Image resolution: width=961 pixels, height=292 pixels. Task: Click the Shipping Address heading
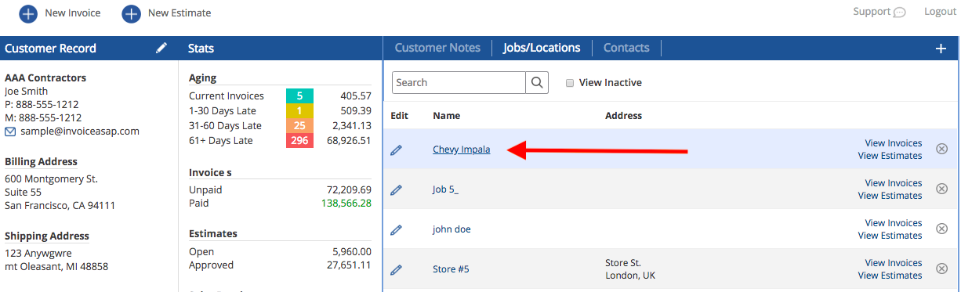click(47, 236)
